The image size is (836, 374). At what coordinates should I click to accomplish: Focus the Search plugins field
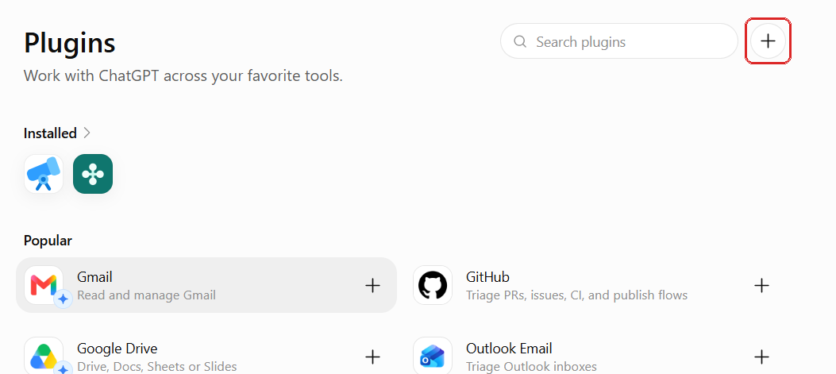coord(618,41)
